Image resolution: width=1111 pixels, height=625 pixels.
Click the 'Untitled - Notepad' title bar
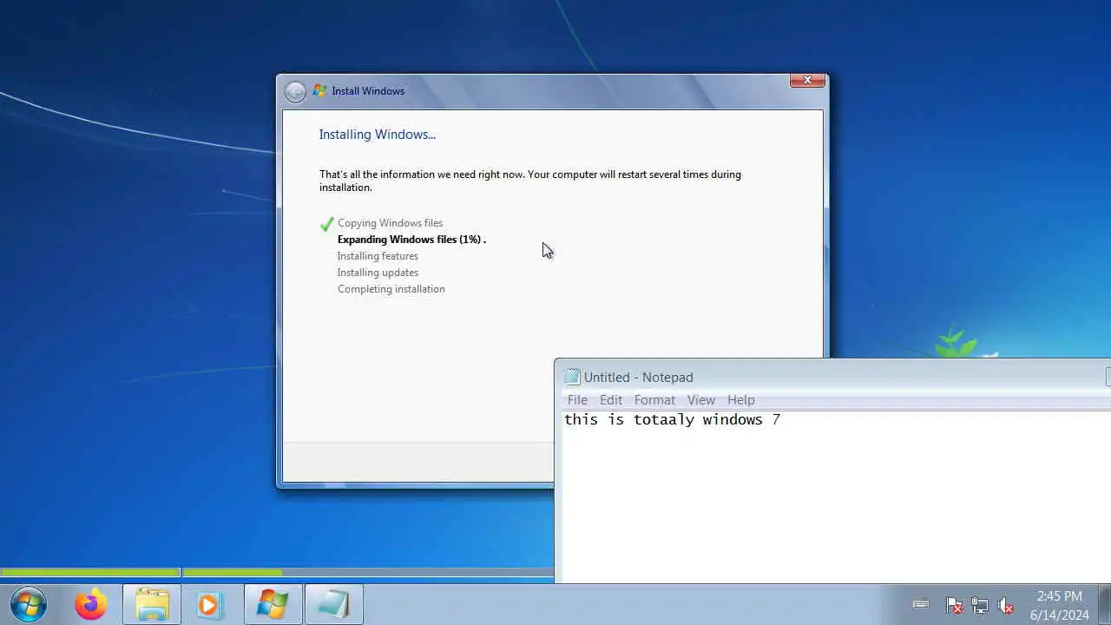click(x=833, y=377)
